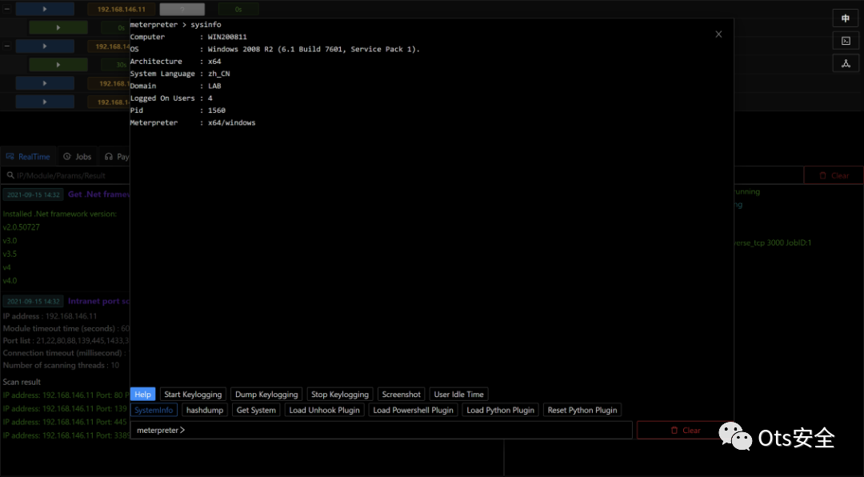The image size is (864, 477).
Task: Click the SystemInfo button
Action: point(154,410)
